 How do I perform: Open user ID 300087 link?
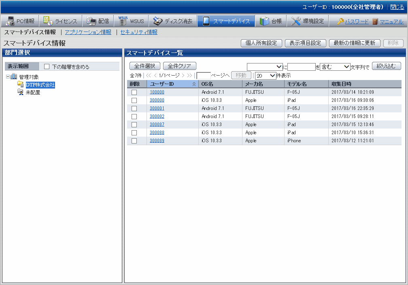(x=157, y=125)
